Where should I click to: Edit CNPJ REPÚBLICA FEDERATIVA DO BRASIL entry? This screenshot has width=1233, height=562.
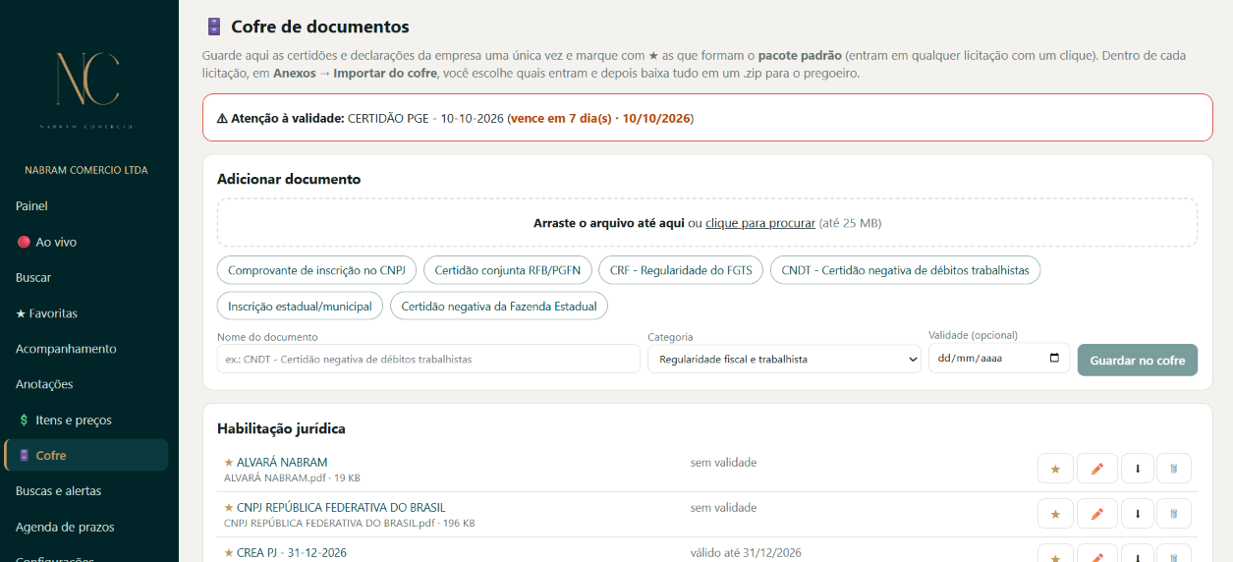[x=1097, y=514]
